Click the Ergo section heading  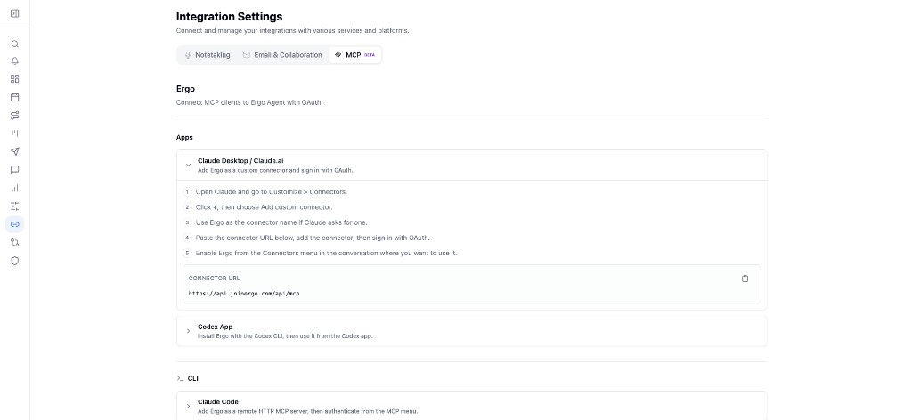coord(185,89)
